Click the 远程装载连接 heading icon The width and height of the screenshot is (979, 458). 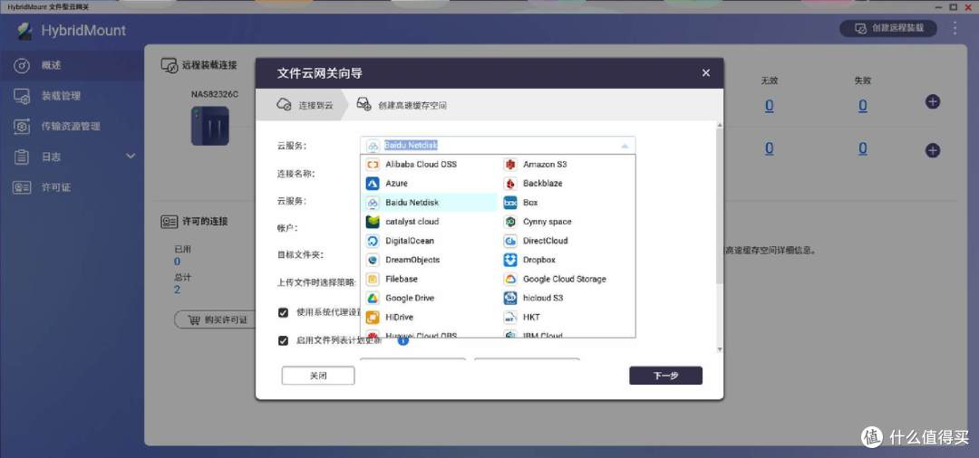[x=170, y=65]
